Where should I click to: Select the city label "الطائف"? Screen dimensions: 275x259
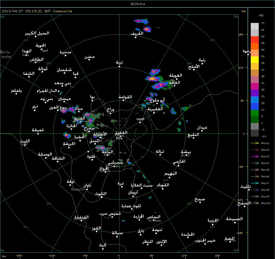[37, 59]
